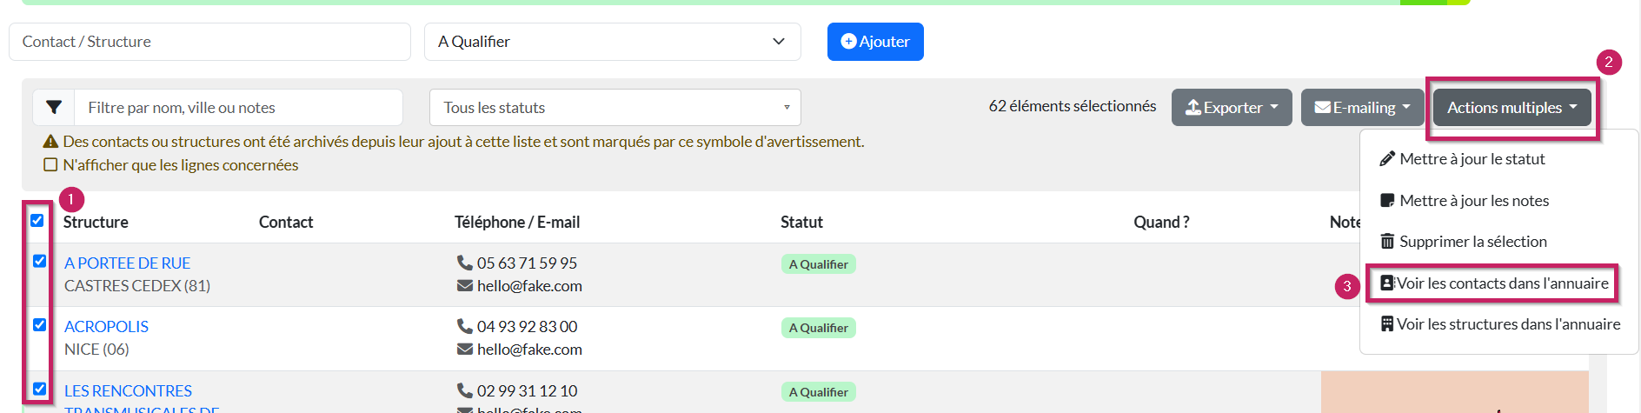Click the archived warning triangle icon

[51, 142]
